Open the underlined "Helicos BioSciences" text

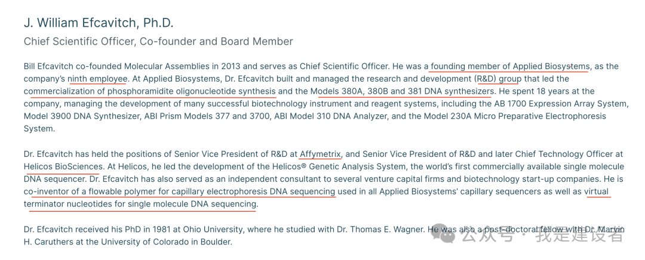[x=63, y=166]
